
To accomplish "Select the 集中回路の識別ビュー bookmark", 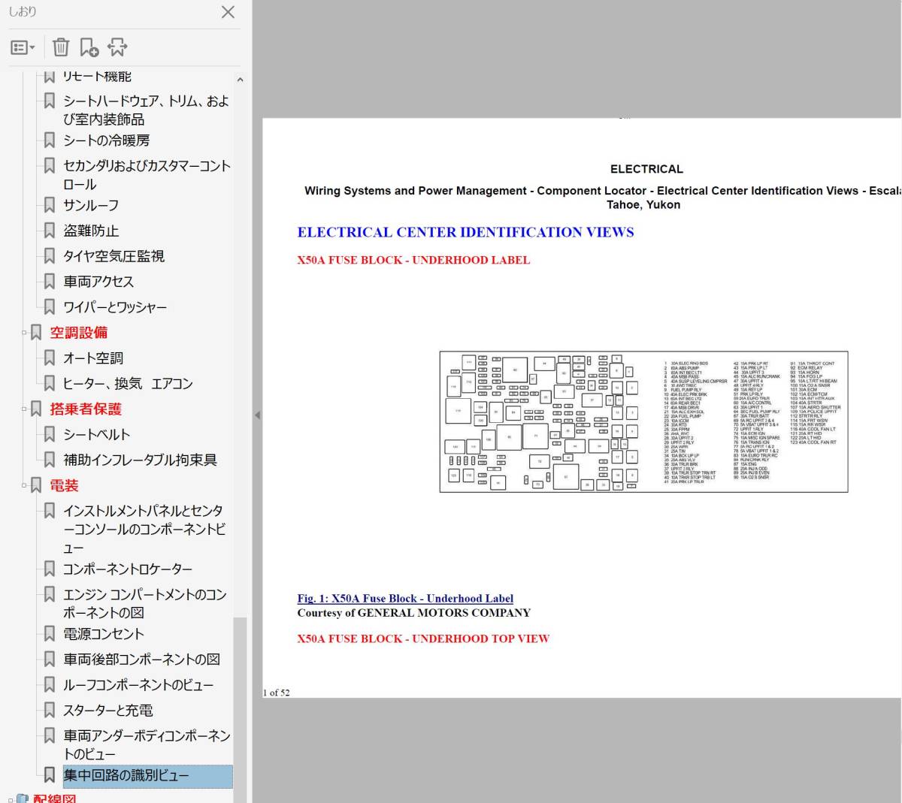I will point(126,775).
